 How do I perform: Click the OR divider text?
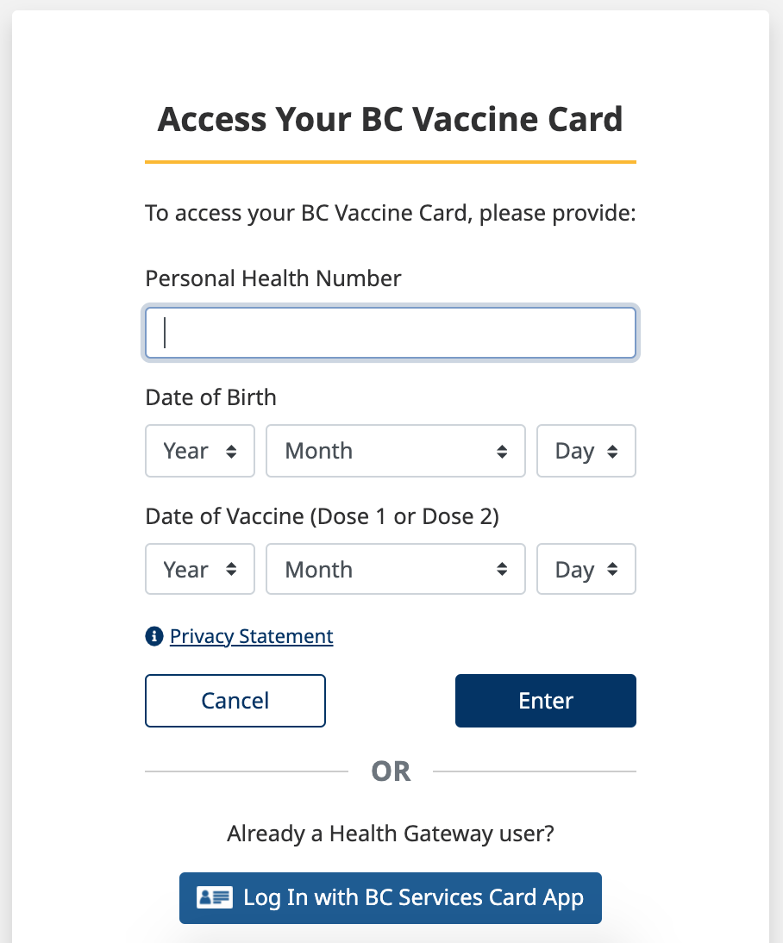click(391, 771)
